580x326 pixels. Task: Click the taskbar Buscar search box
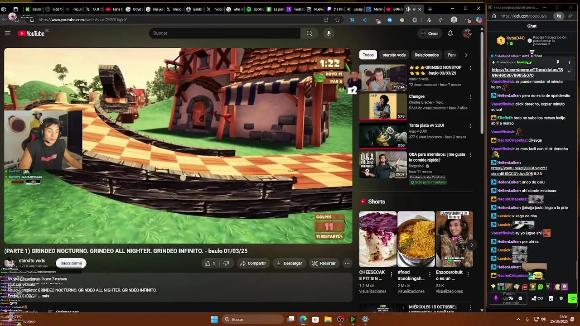252,319
